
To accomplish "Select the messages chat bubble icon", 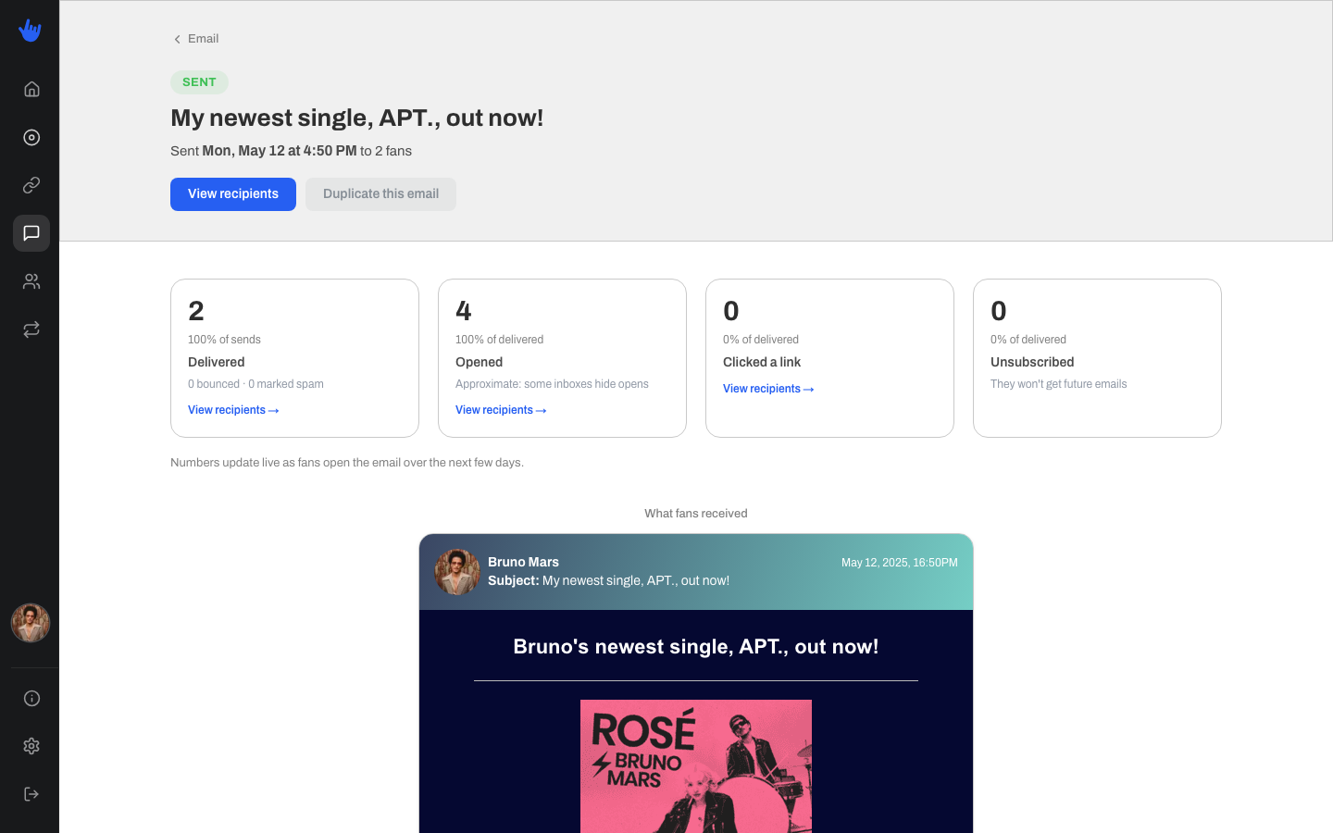I will 31,233.
